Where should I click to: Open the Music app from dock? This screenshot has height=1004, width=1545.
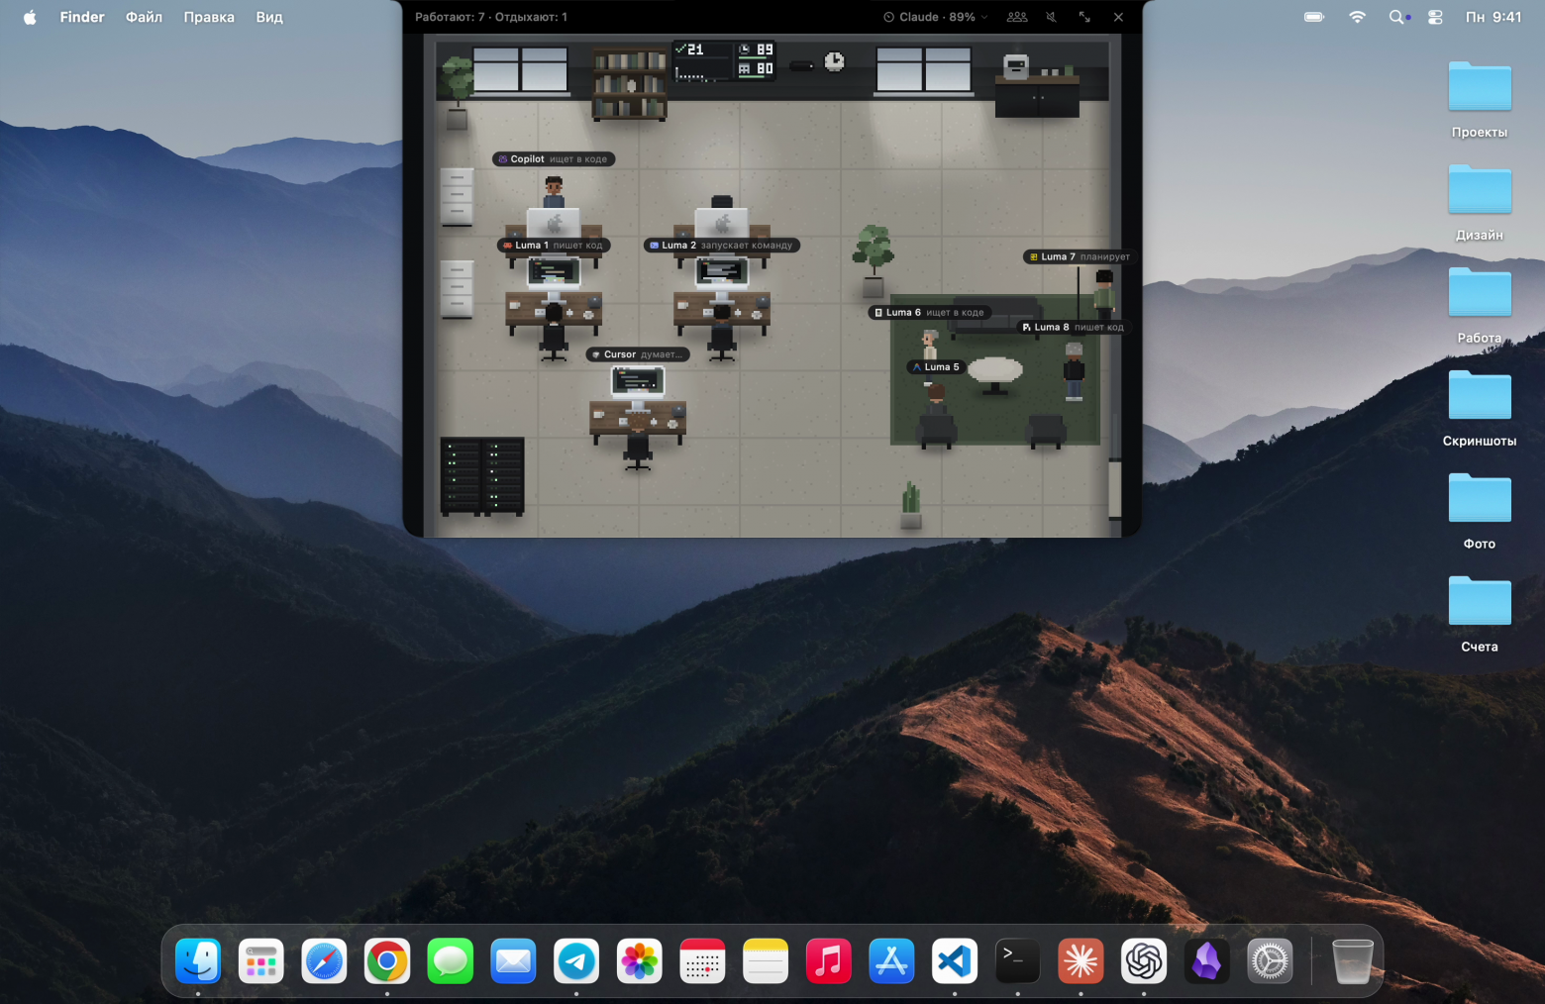pos(829,960)
